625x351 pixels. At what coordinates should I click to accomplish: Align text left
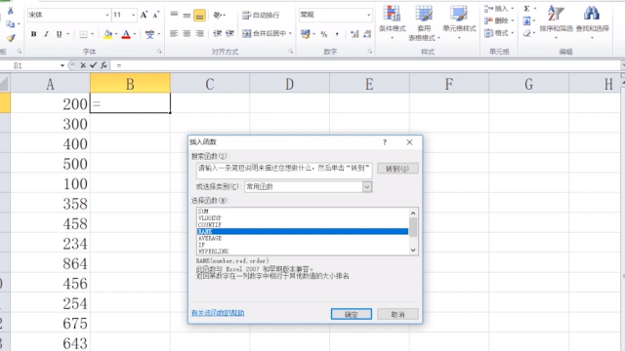pyautogui.click(x=174, y=34)
